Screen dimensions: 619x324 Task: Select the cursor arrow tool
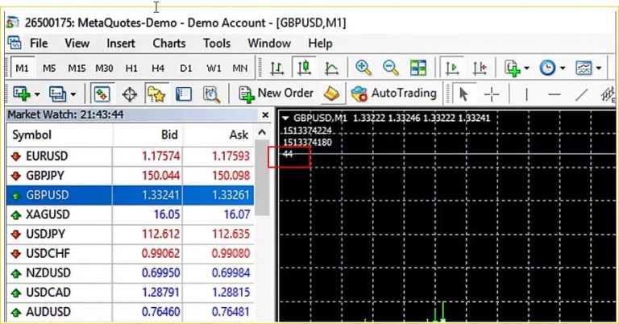[463, 94]
